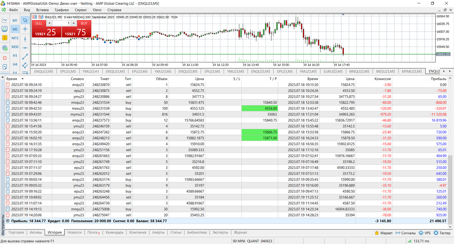This screenshot has height=244, width=454.
Task: Click the yellow dollar sign icon
Action: tap(5, 37)
